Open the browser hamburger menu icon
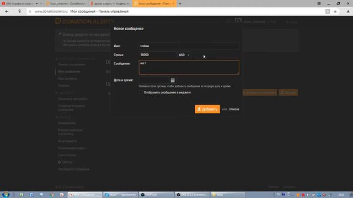353x198 pixels. click(x=319, y=3)
